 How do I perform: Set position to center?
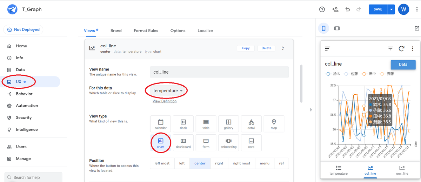[200, 163]
